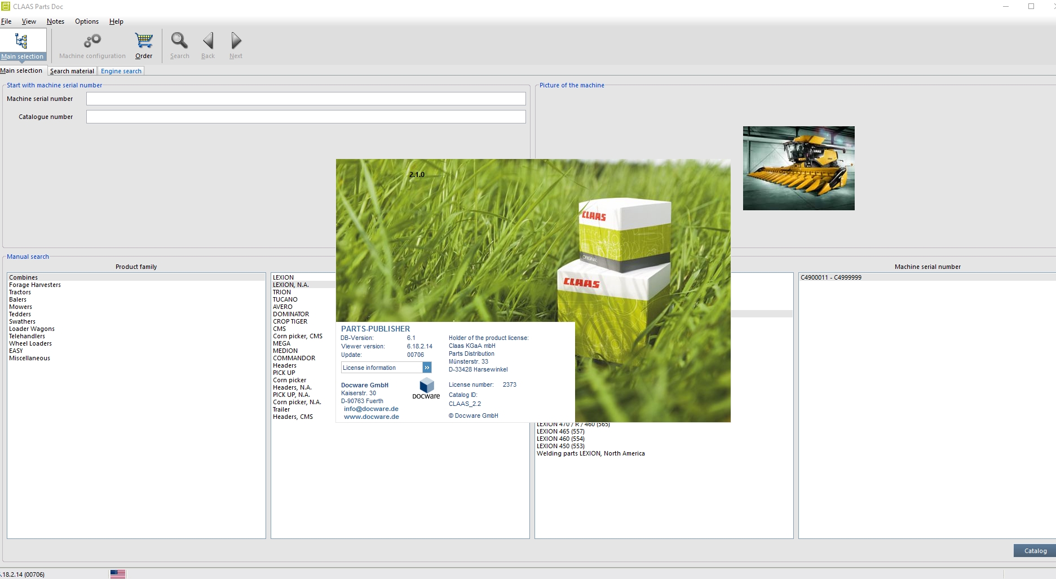Select Miscellaneous product family
Image resolution: width=1056 pixels, height=579 pixels.
[136, 358]
